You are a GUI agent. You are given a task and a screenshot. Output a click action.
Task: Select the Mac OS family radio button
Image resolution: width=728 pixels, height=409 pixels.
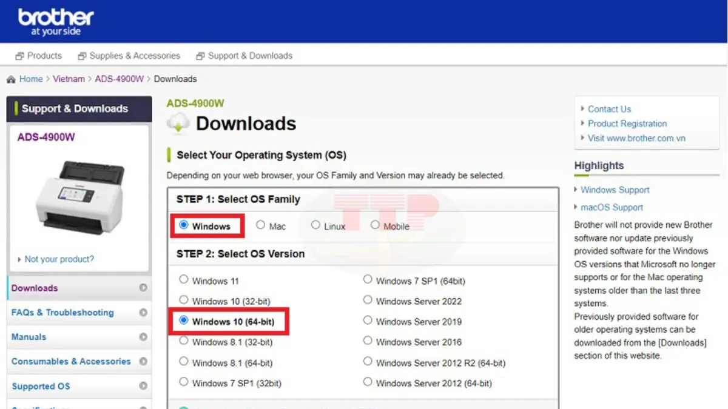click(260, 225)
